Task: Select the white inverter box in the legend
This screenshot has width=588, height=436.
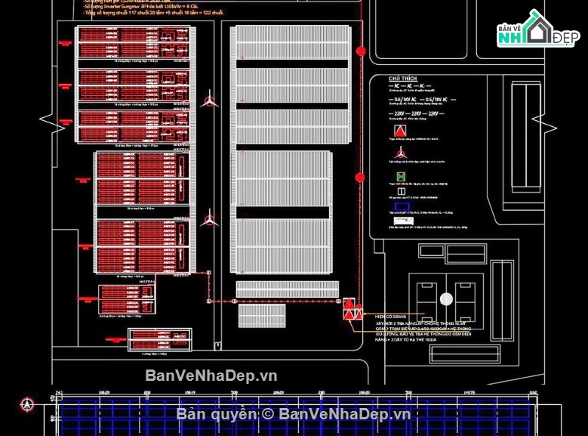Action: click(x=404, y=221)
